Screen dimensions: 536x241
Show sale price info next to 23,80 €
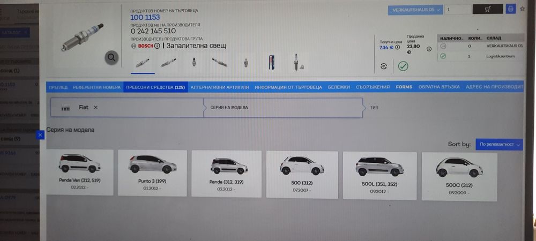click(429, 49)
